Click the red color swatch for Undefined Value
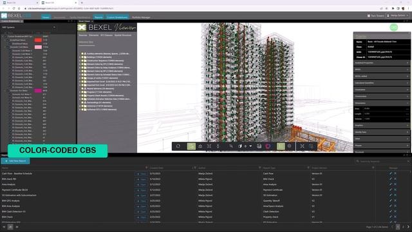 coord(38,40)
